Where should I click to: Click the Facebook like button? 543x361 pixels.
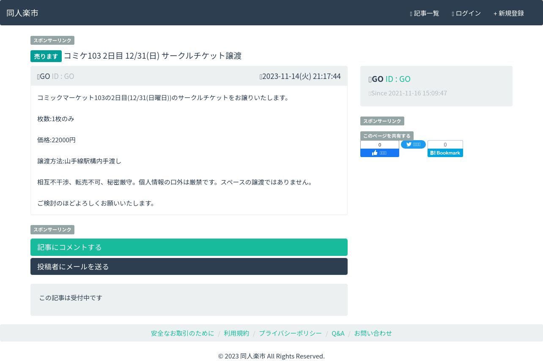pos(380,153)
